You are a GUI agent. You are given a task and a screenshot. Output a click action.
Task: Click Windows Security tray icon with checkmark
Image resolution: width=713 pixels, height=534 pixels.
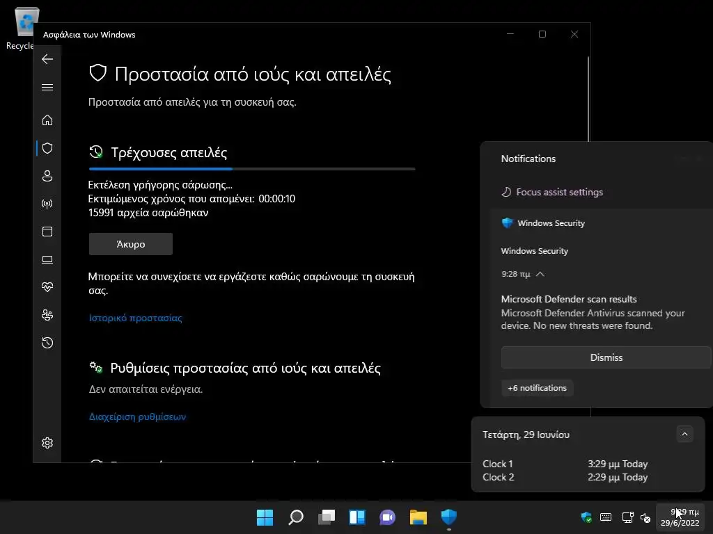point(586,517)
